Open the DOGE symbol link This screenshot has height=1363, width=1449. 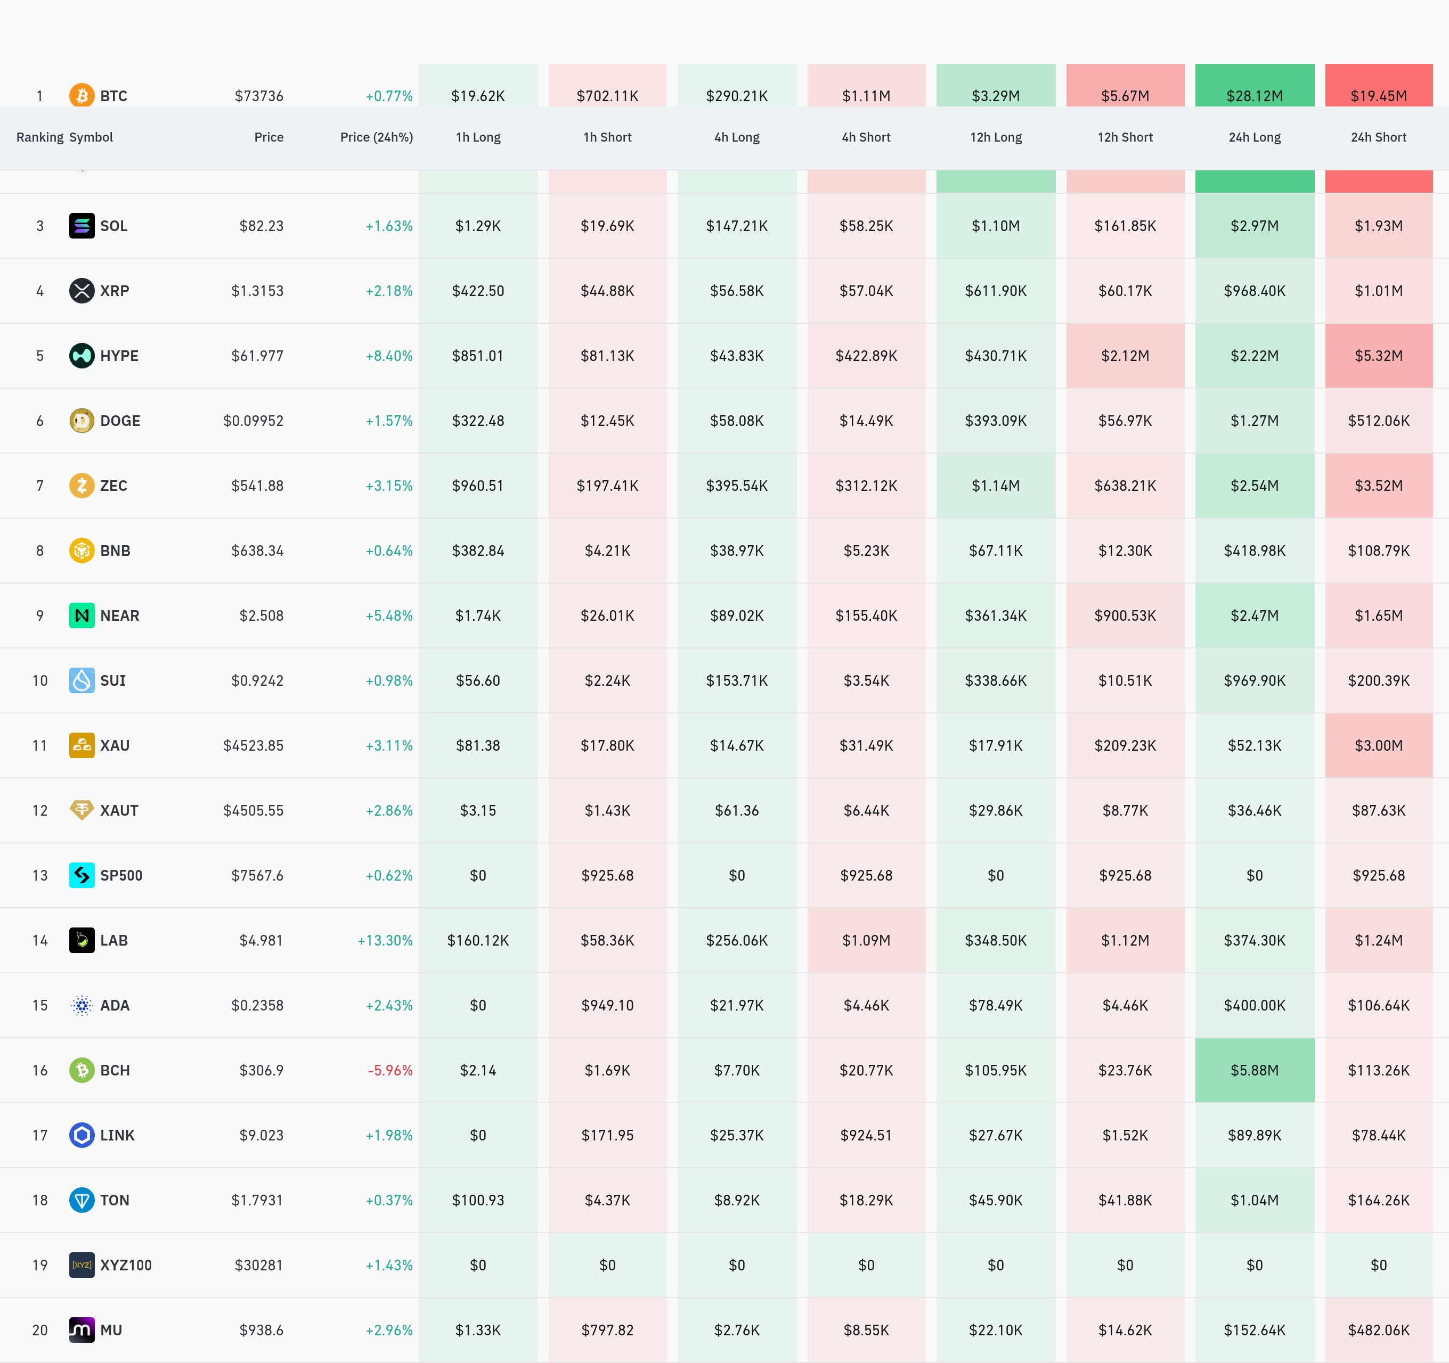[120, 420]
